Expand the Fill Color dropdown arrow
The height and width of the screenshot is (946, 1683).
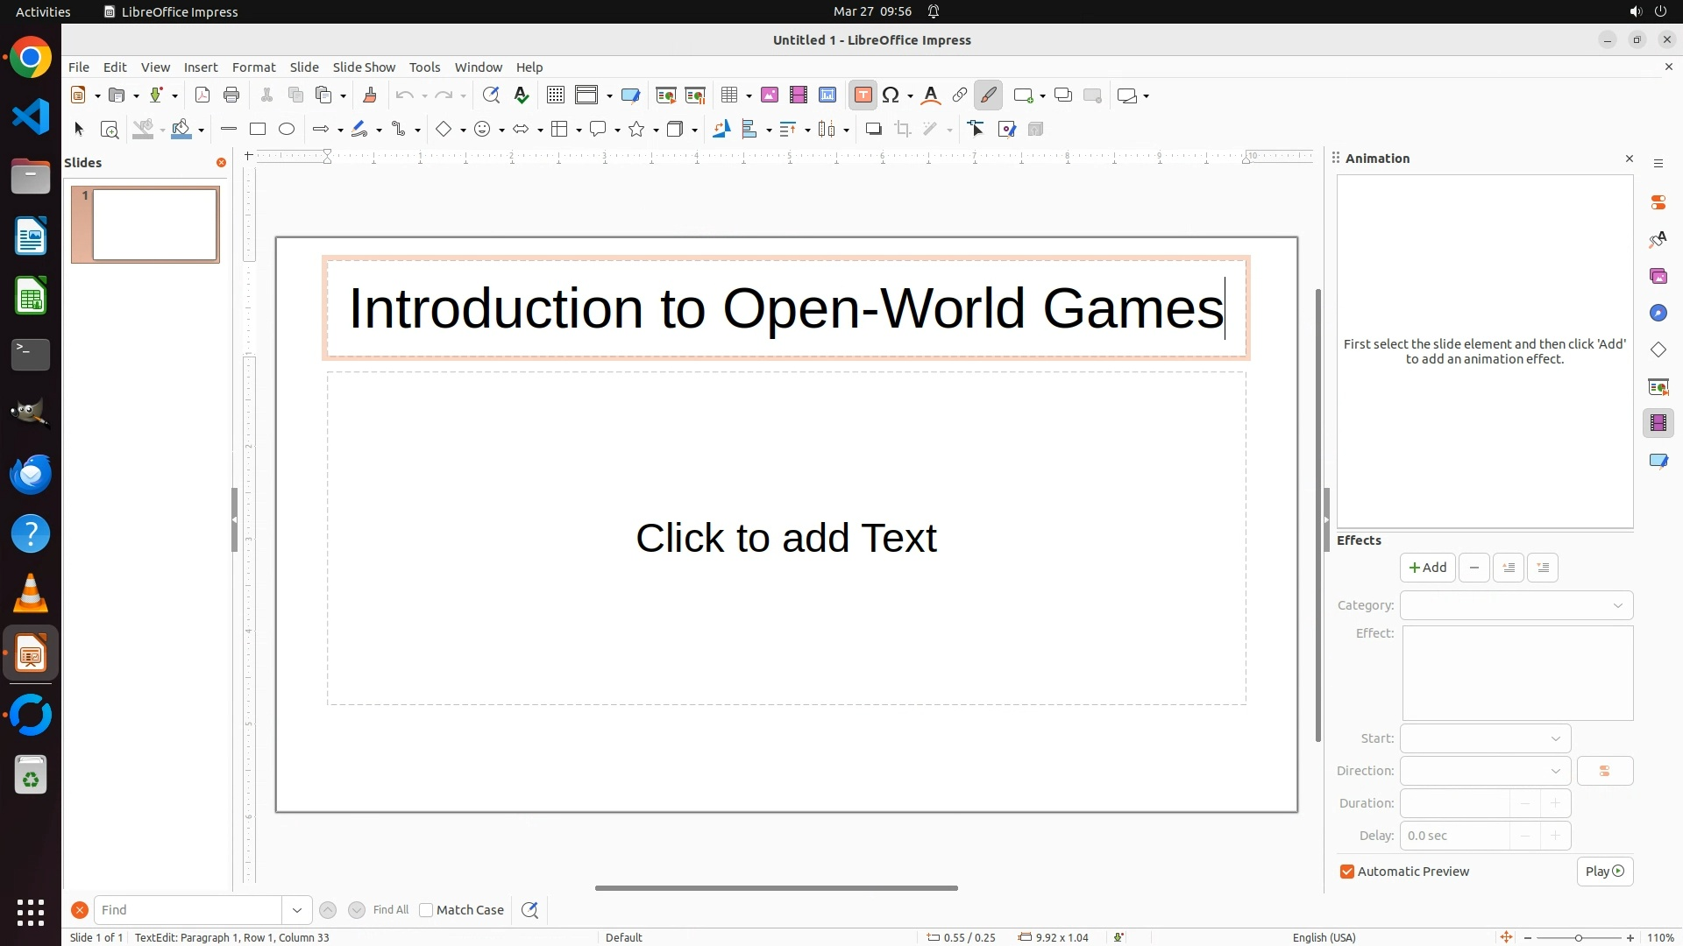tap(202, 131)
